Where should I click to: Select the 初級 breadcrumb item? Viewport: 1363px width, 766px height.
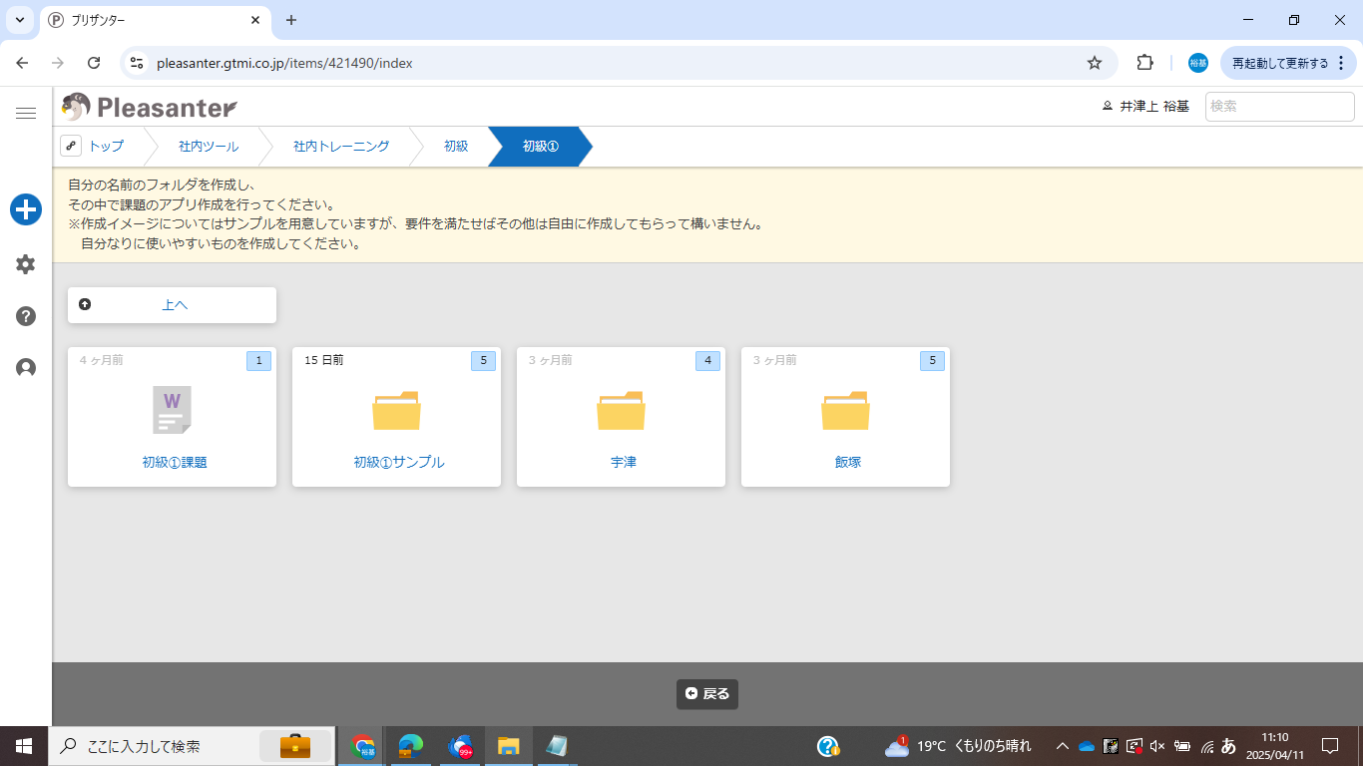point(456,147)
